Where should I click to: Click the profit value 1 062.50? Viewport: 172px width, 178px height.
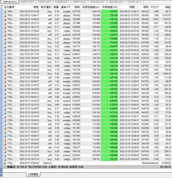coord(167,85)
